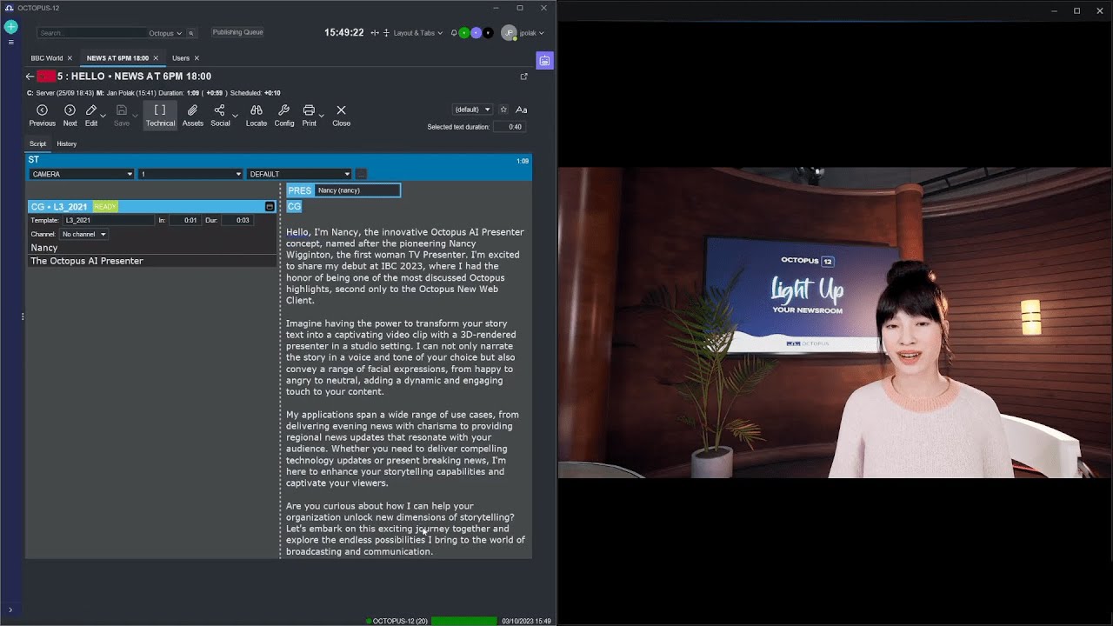Pop out the story in new window
This screenshot has width=1113, height=626.
pos(523,77)
